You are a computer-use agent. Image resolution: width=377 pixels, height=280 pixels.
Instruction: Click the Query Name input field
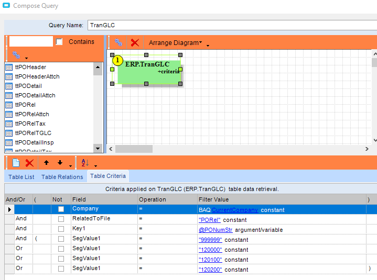pyautogui.click(x=231, y=25)
